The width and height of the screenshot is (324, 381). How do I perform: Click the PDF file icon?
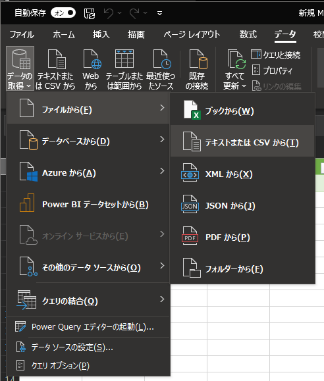(190, 236)
